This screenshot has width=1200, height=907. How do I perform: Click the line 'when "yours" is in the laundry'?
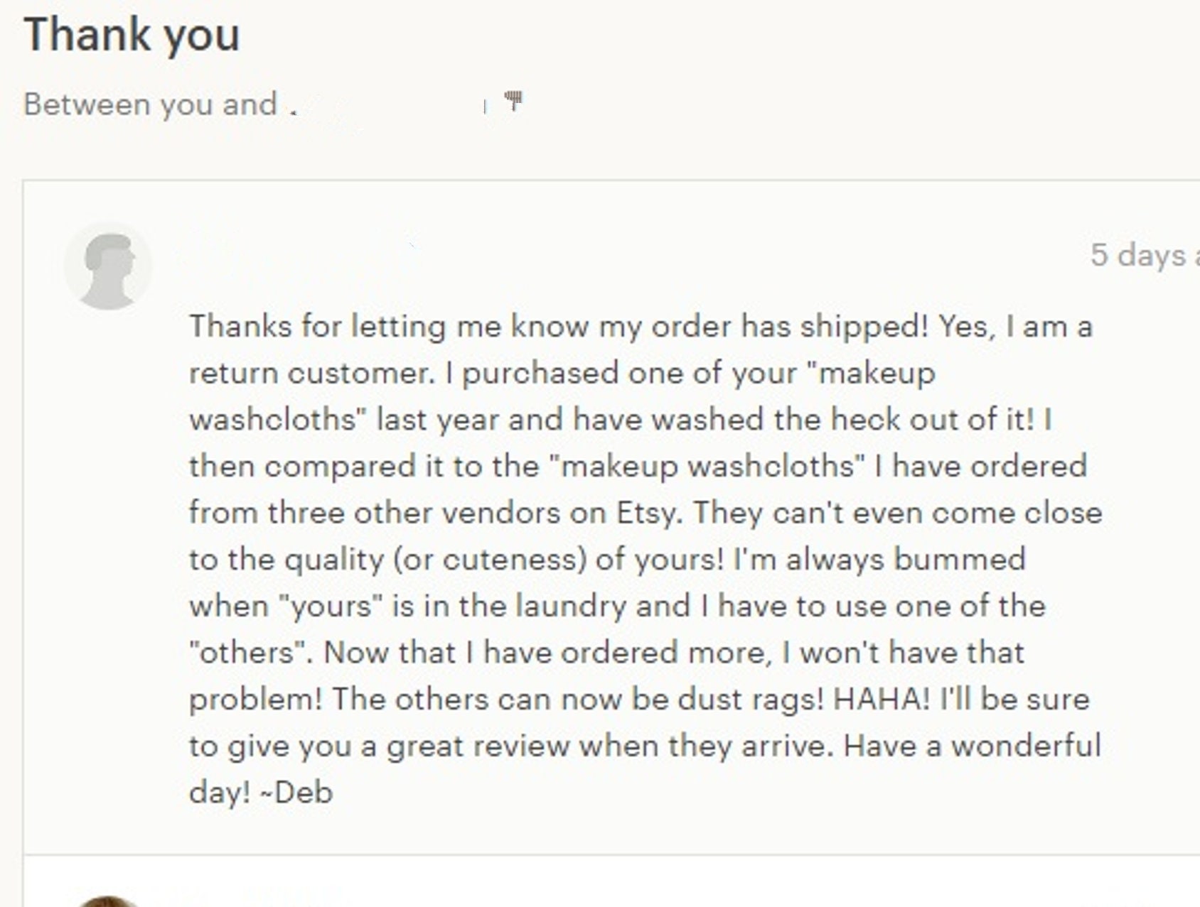point(618,607)
